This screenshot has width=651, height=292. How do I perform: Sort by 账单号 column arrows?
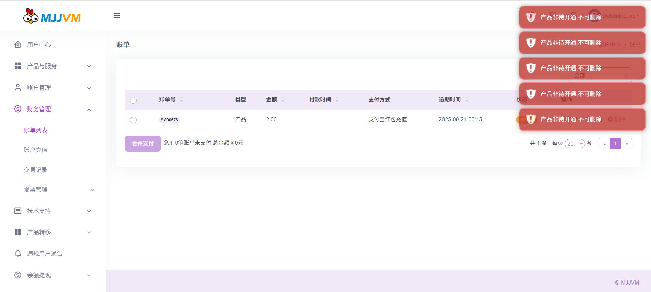pyautogui.click(x=181, y=99)
